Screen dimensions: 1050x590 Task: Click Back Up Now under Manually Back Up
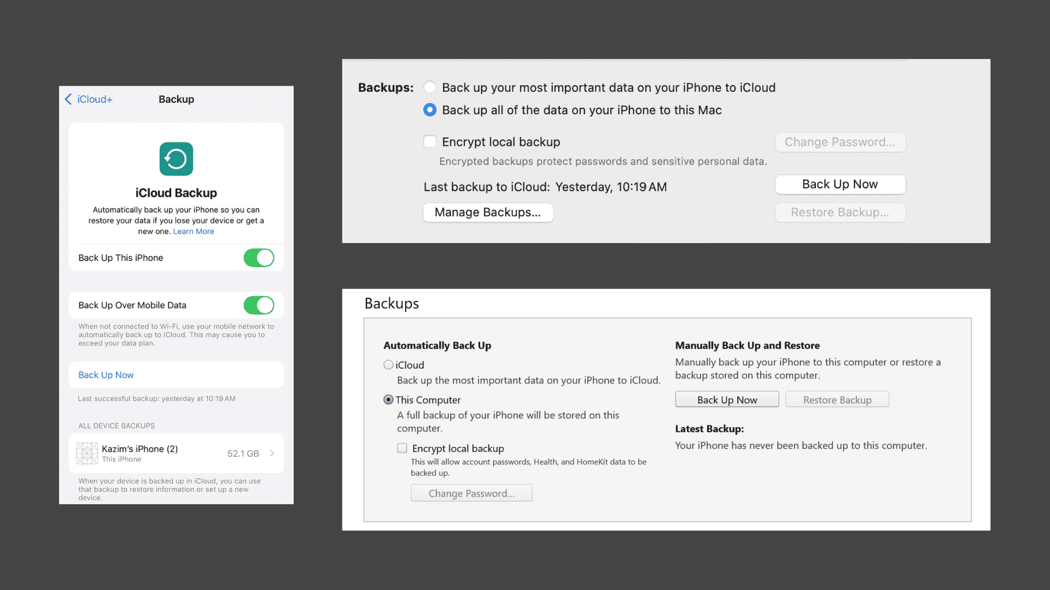(727, 399)
